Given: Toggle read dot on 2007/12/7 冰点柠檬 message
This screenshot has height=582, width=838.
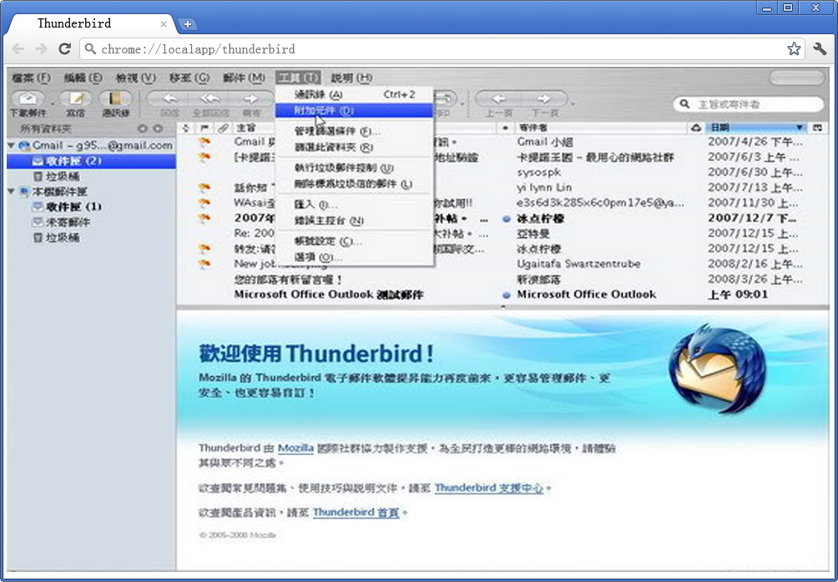Looking at the screenshot, I should pos(507,219).
